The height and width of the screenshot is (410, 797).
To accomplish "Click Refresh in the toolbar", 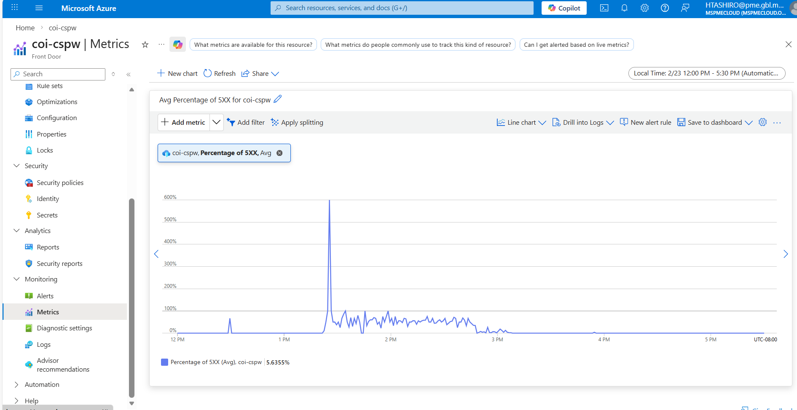I will (220, 73).
